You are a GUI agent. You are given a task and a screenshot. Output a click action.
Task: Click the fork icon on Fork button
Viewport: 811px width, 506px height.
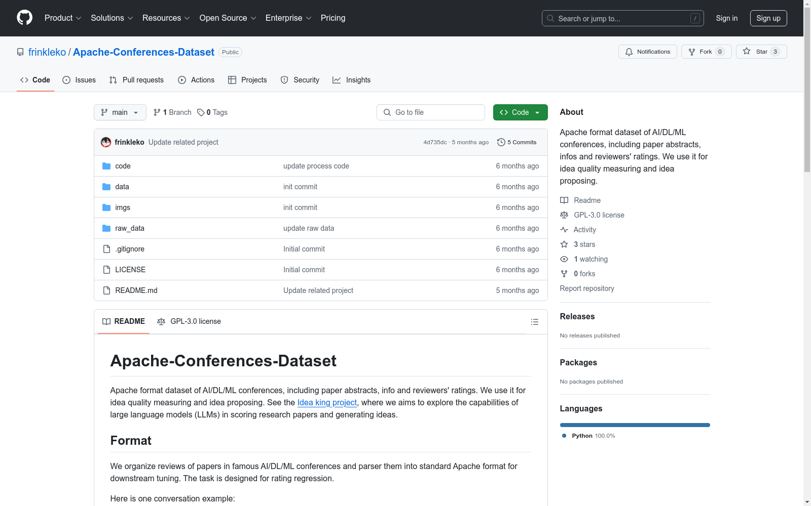click(x=692, y=52)
